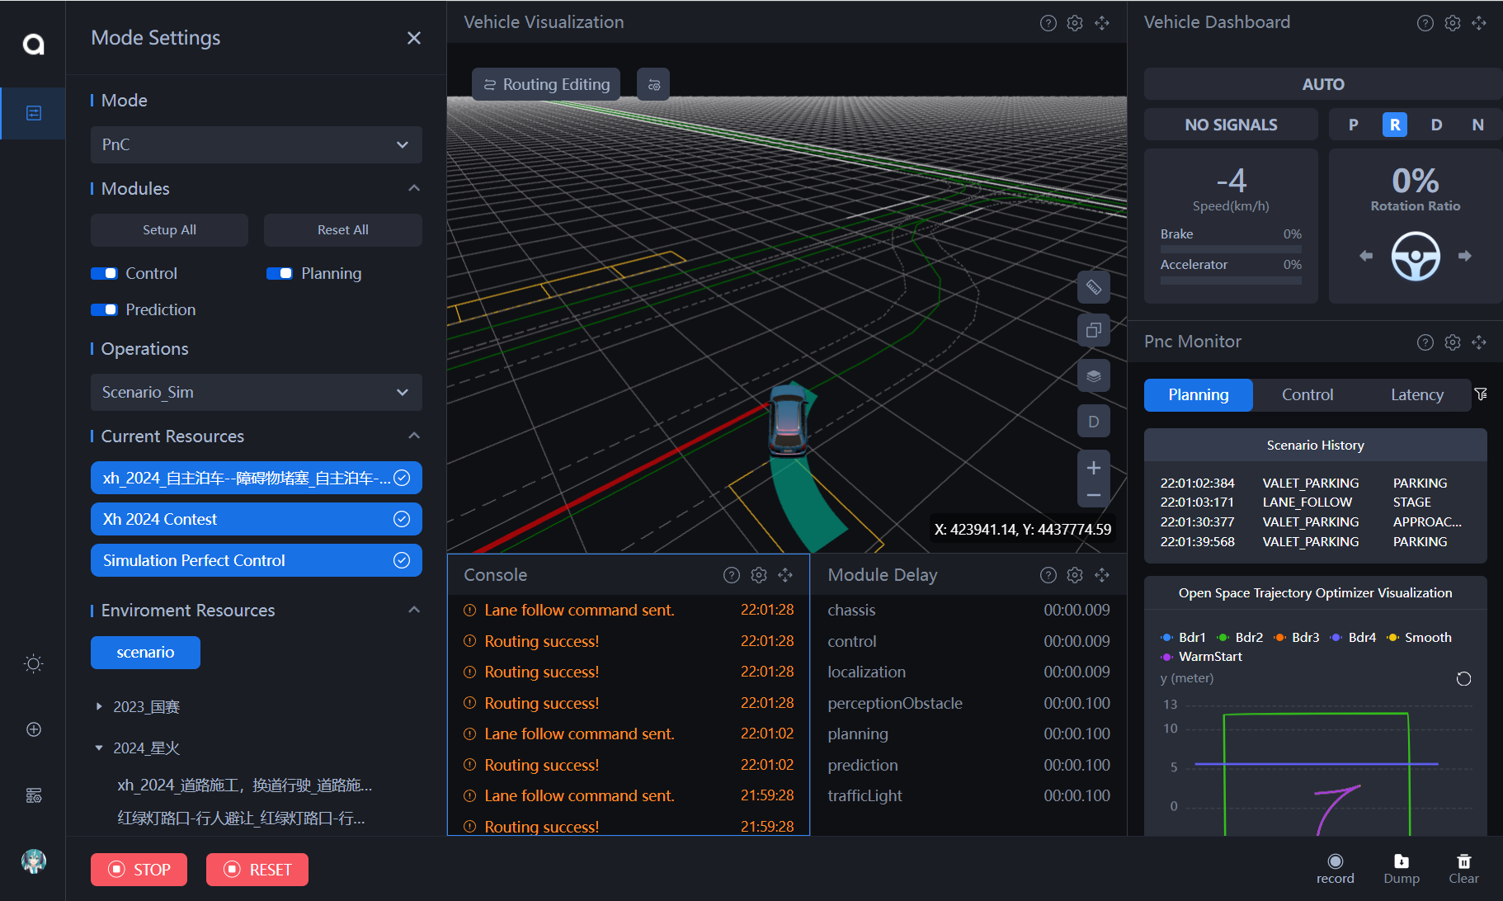Click the Dump icon

[1401, 861]
